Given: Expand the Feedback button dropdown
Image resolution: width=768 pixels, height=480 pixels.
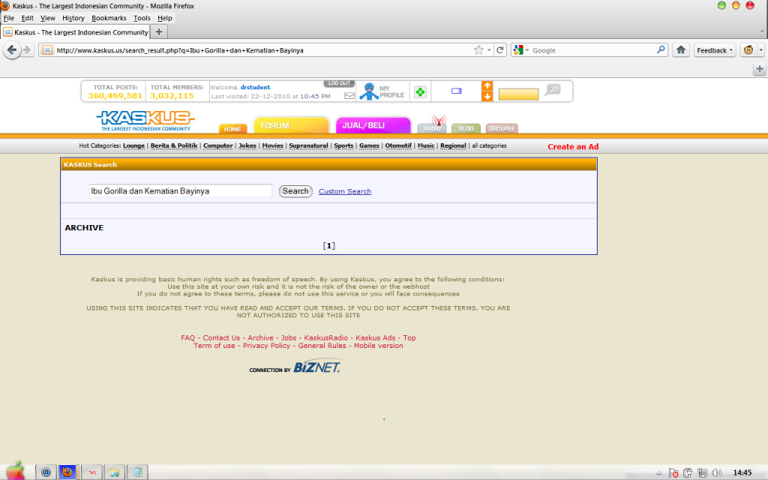Looking at the screenshot, I should pos(730,50).
